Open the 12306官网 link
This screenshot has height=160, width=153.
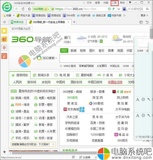(97, 135)
